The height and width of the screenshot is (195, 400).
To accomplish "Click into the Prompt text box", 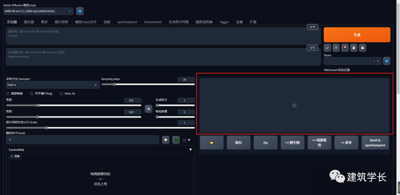I will click(x=163, y=36).
